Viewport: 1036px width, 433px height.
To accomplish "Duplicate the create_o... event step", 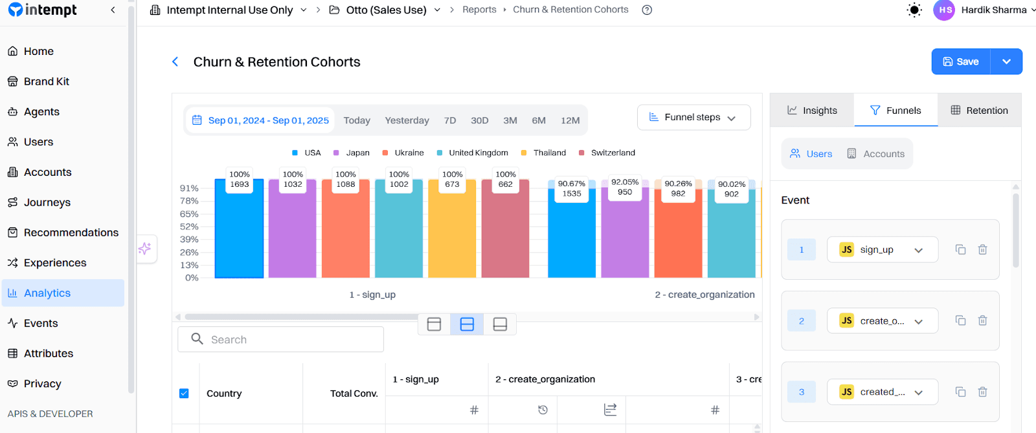I will (x=961, y=321).
